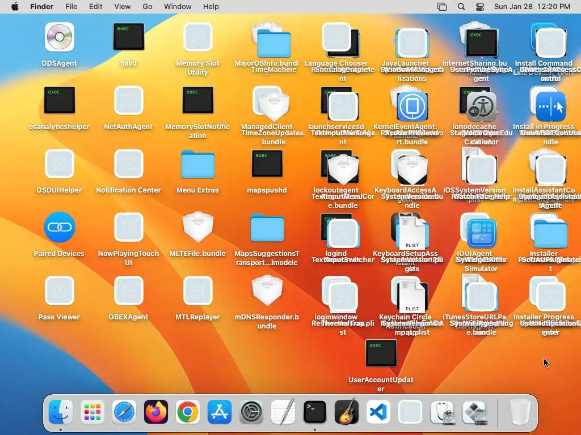Select the blue Xcode Previews device icon

point(412,106)
